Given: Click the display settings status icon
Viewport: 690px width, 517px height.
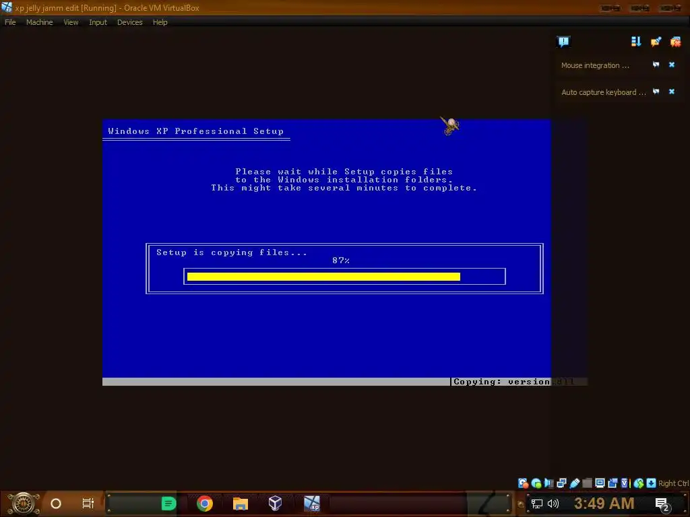Looking at the screenshot, I should pyautogui.click(x=600, y=483).
